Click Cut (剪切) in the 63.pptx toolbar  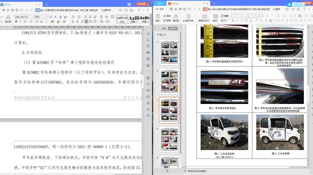click(x=167, y=16)
